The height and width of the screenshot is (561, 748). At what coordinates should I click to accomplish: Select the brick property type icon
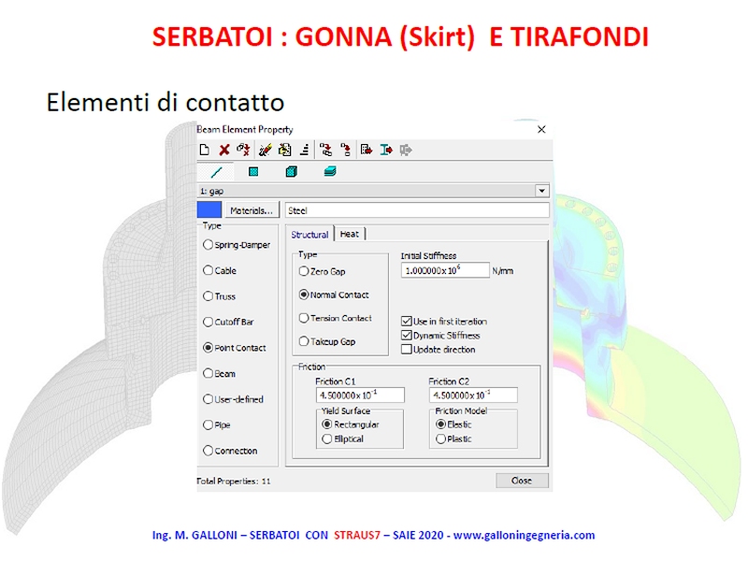(291, 172)
